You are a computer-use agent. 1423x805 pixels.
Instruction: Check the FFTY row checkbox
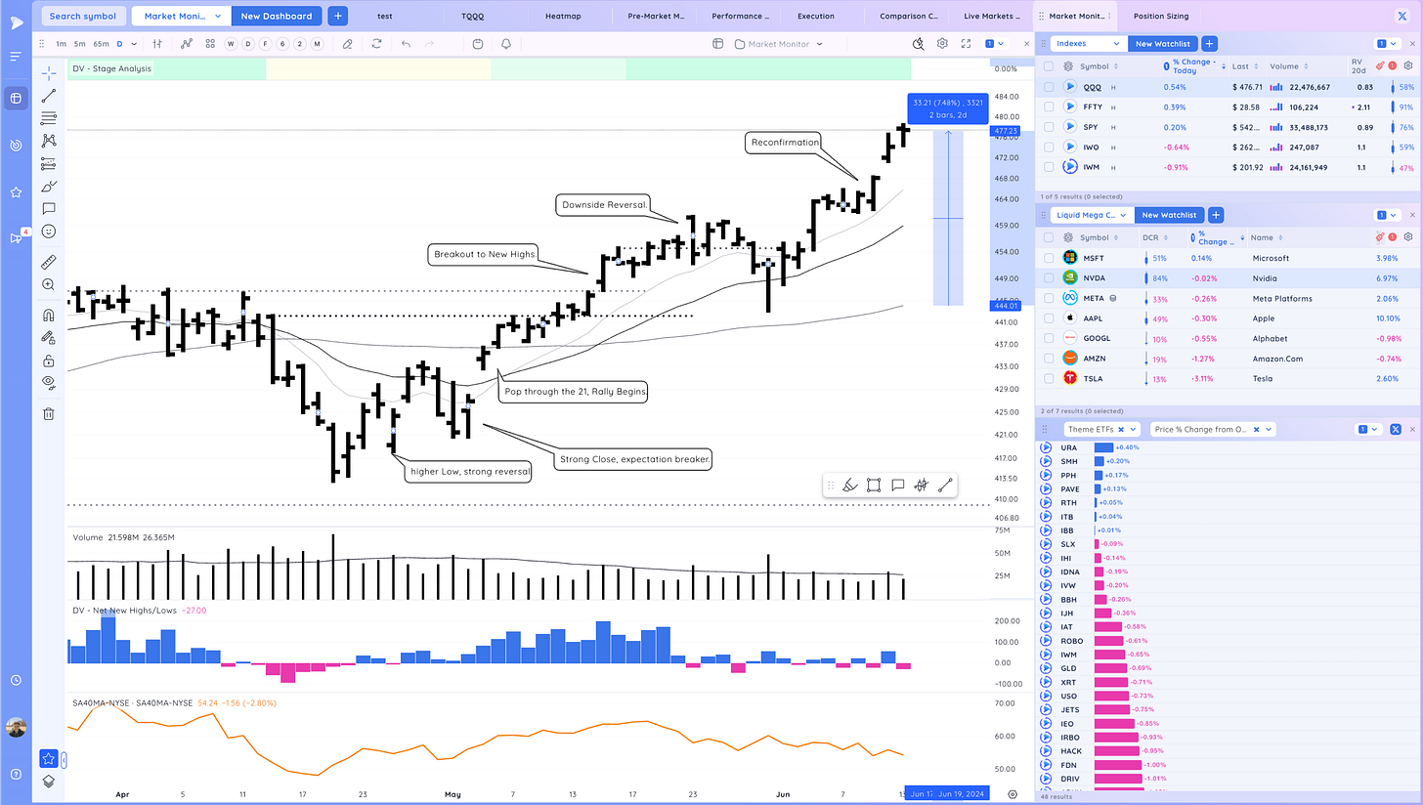point(1049,106)
